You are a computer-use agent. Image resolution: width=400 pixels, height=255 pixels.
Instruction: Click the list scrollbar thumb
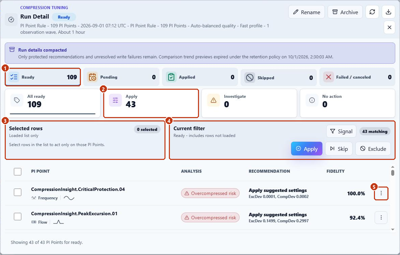click(393, 173)
